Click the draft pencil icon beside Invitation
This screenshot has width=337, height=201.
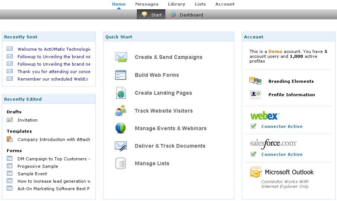point(10,120)
